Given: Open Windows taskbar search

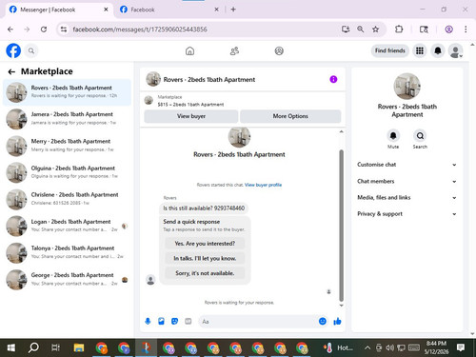Looking at the screenshot, I should [33, 347].
